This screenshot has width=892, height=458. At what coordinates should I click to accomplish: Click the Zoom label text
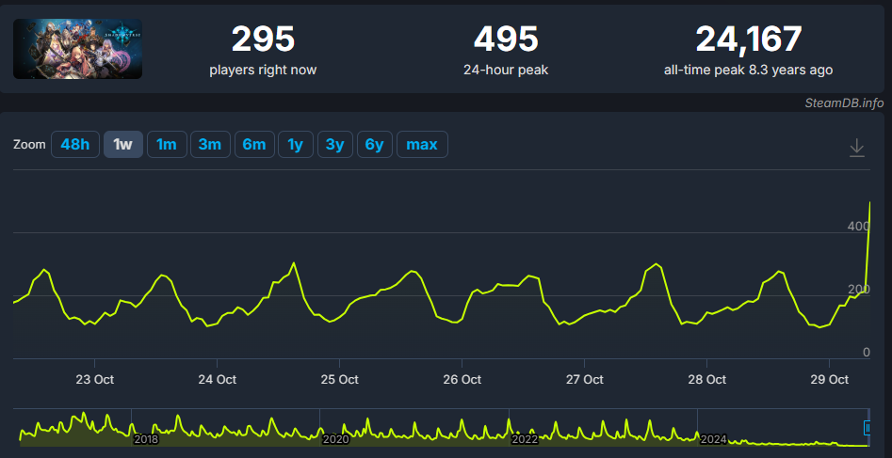coord(29,144)
